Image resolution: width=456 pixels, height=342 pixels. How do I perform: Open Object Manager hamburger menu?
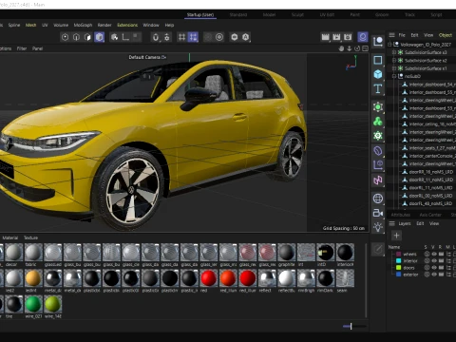point(391,35)
